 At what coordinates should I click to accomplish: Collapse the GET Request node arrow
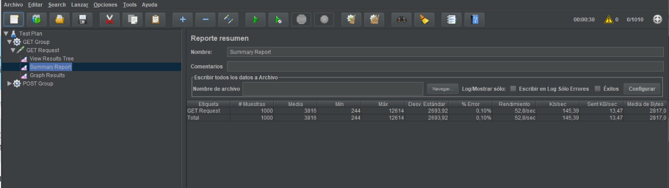click(x=13, y=50)
